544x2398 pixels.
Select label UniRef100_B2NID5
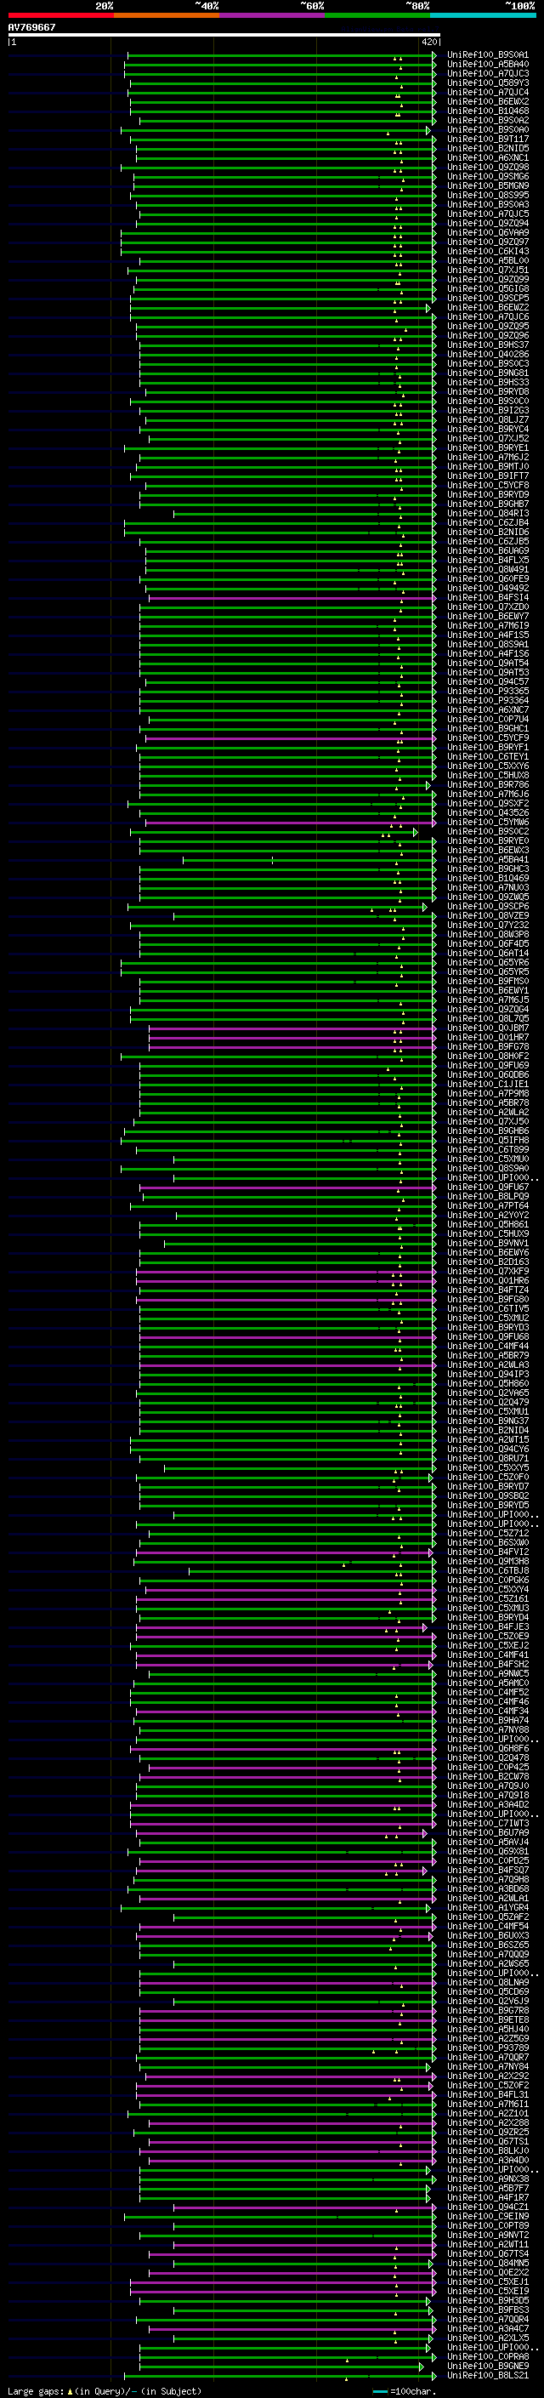click(x=487, y=148)
